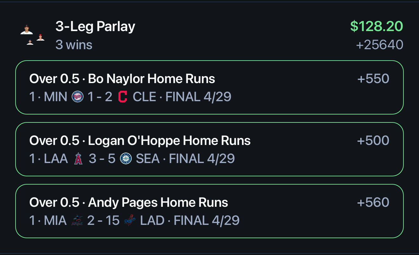Click the Minnesota Twins team logo
Image resolution: width=419 pixels, height=255 pixels.
pos(77,97)
